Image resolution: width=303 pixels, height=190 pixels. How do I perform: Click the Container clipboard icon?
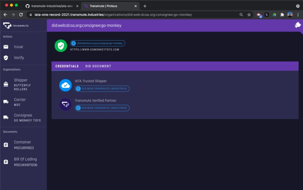[6, 145]
